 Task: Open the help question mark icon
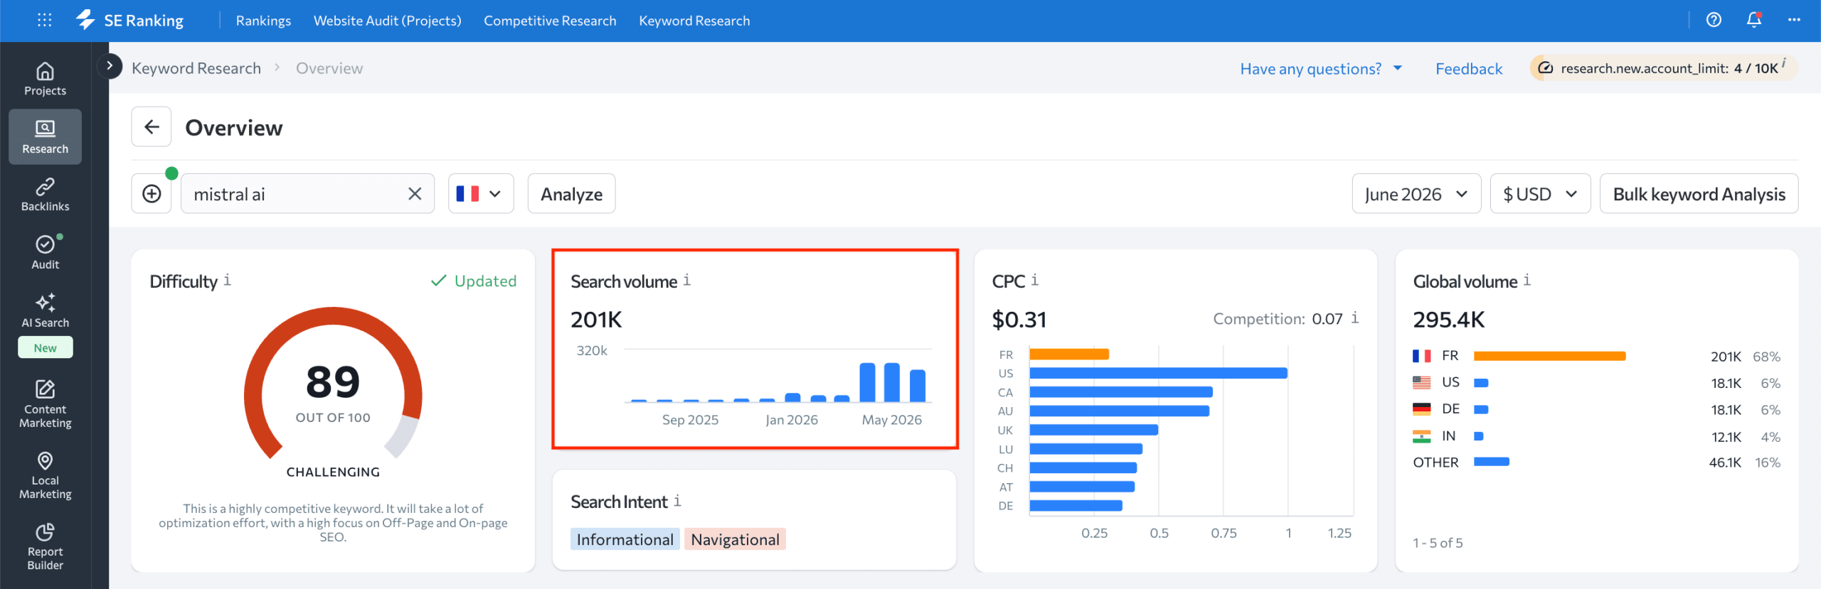[x=1714, y=20]
